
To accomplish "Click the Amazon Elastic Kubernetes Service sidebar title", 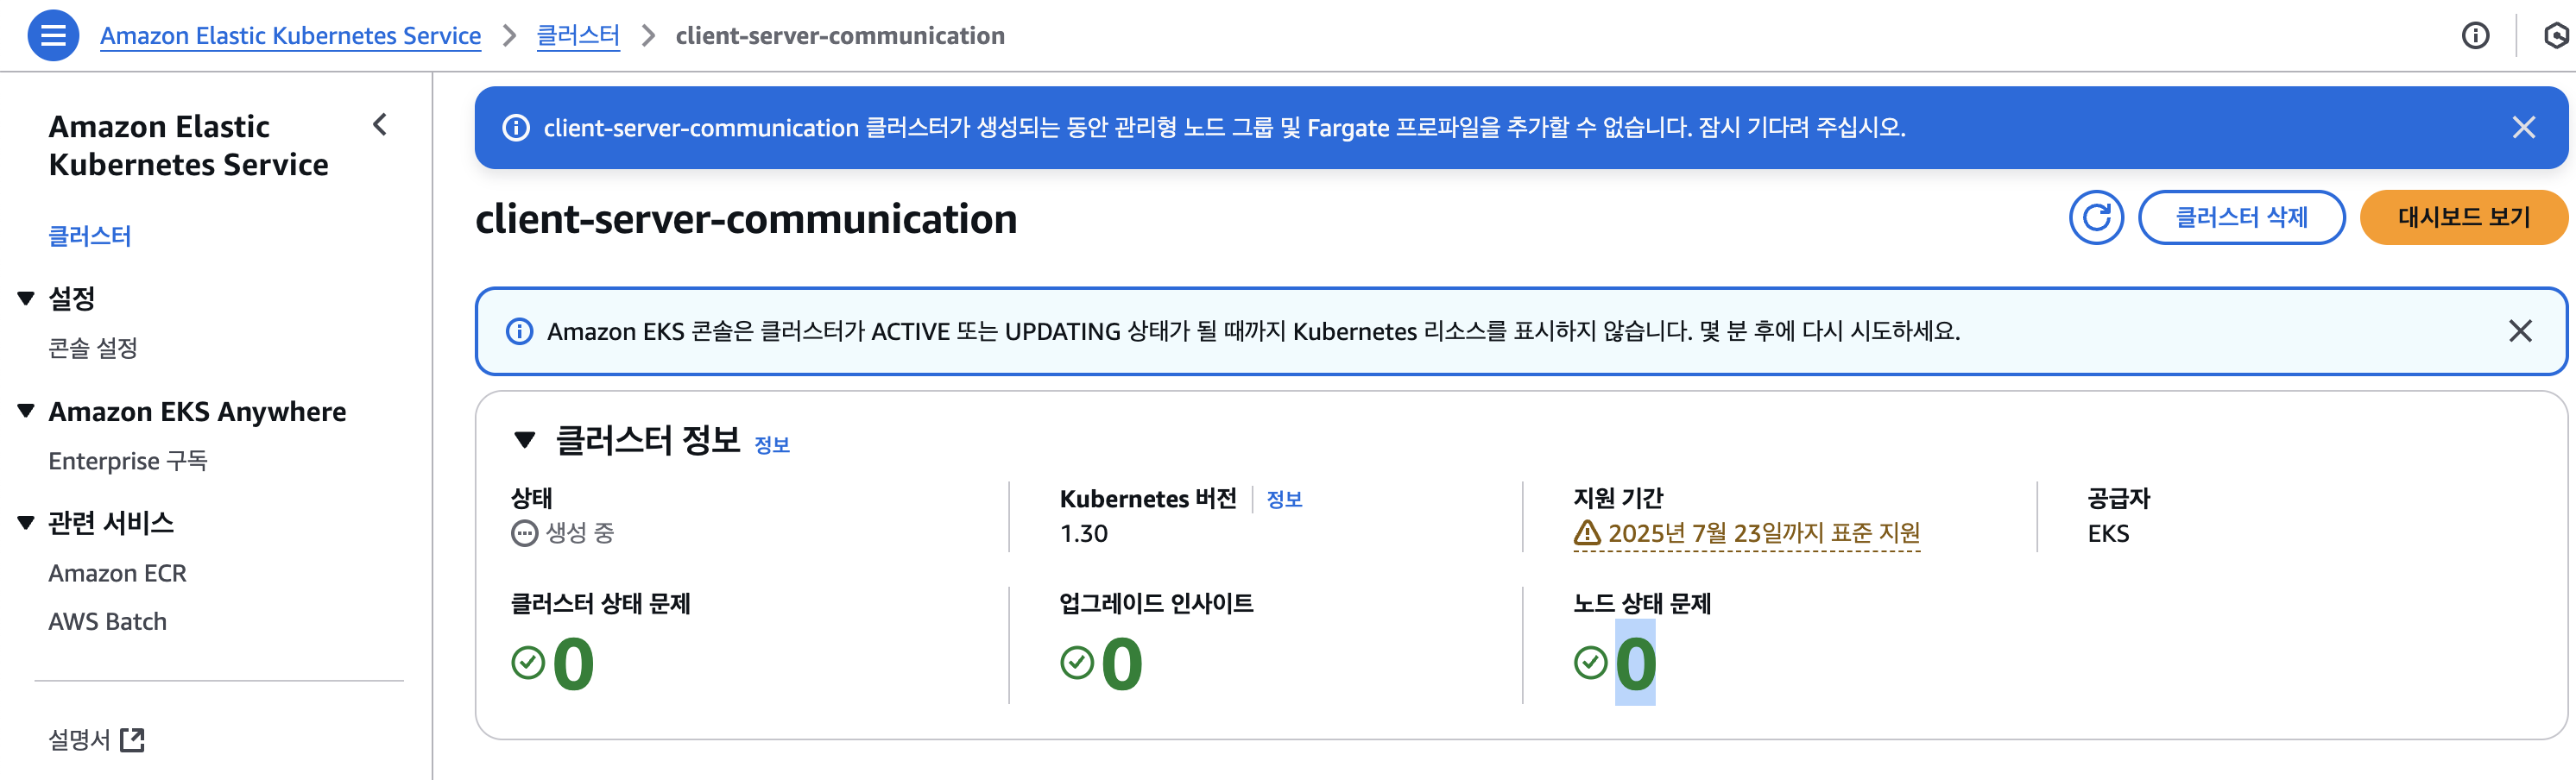I will pos(188,145).
